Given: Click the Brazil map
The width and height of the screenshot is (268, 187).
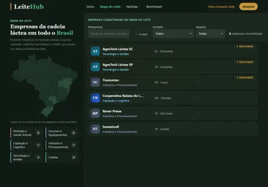Looking at the screenshot, I should [44, 86].
